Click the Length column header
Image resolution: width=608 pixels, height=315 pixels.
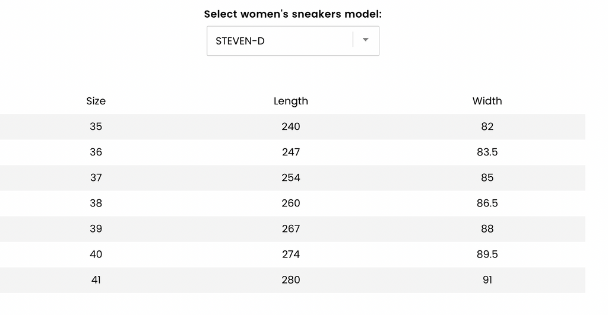point(291,101)
